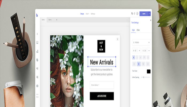The height and width of the screenshot is (107, 187).
Task: Click the undo arrow icon
Action: point(132,14)
